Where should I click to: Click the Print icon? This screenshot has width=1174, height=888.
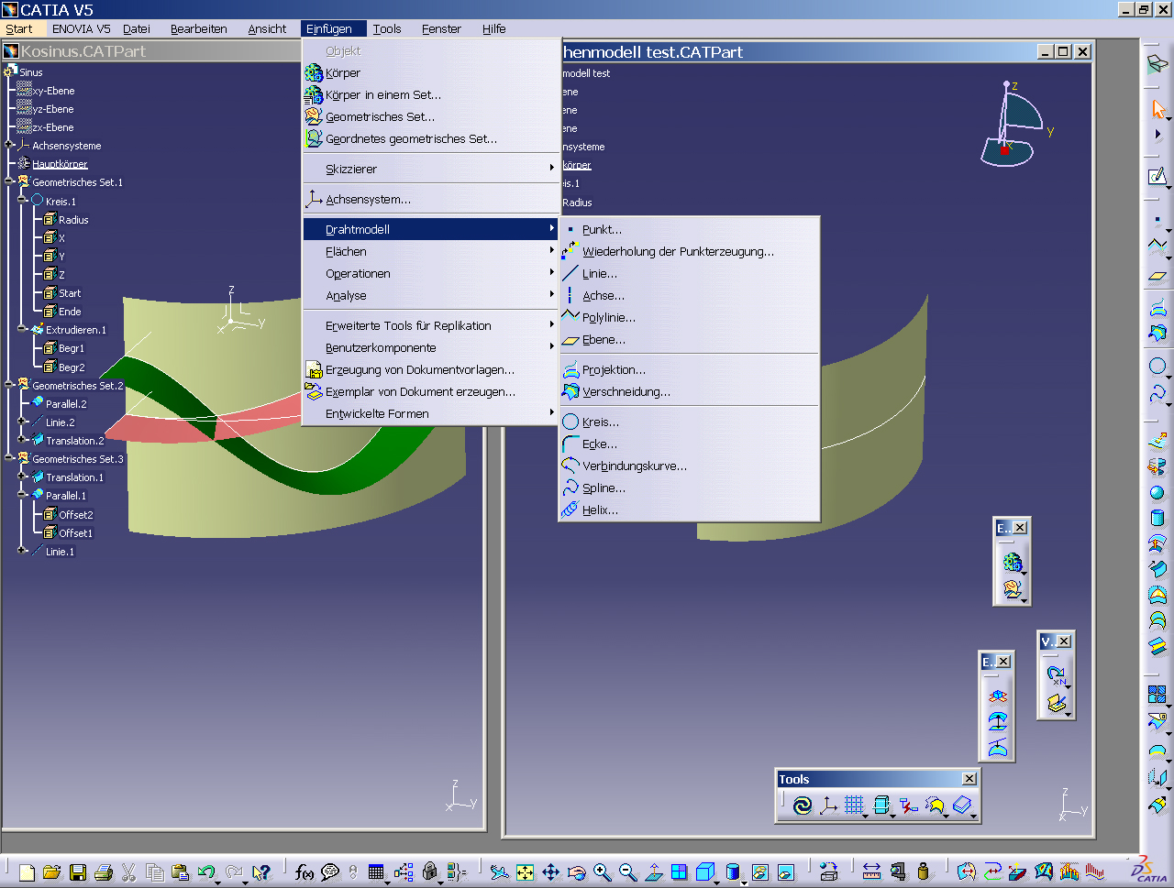coord(104,872)
